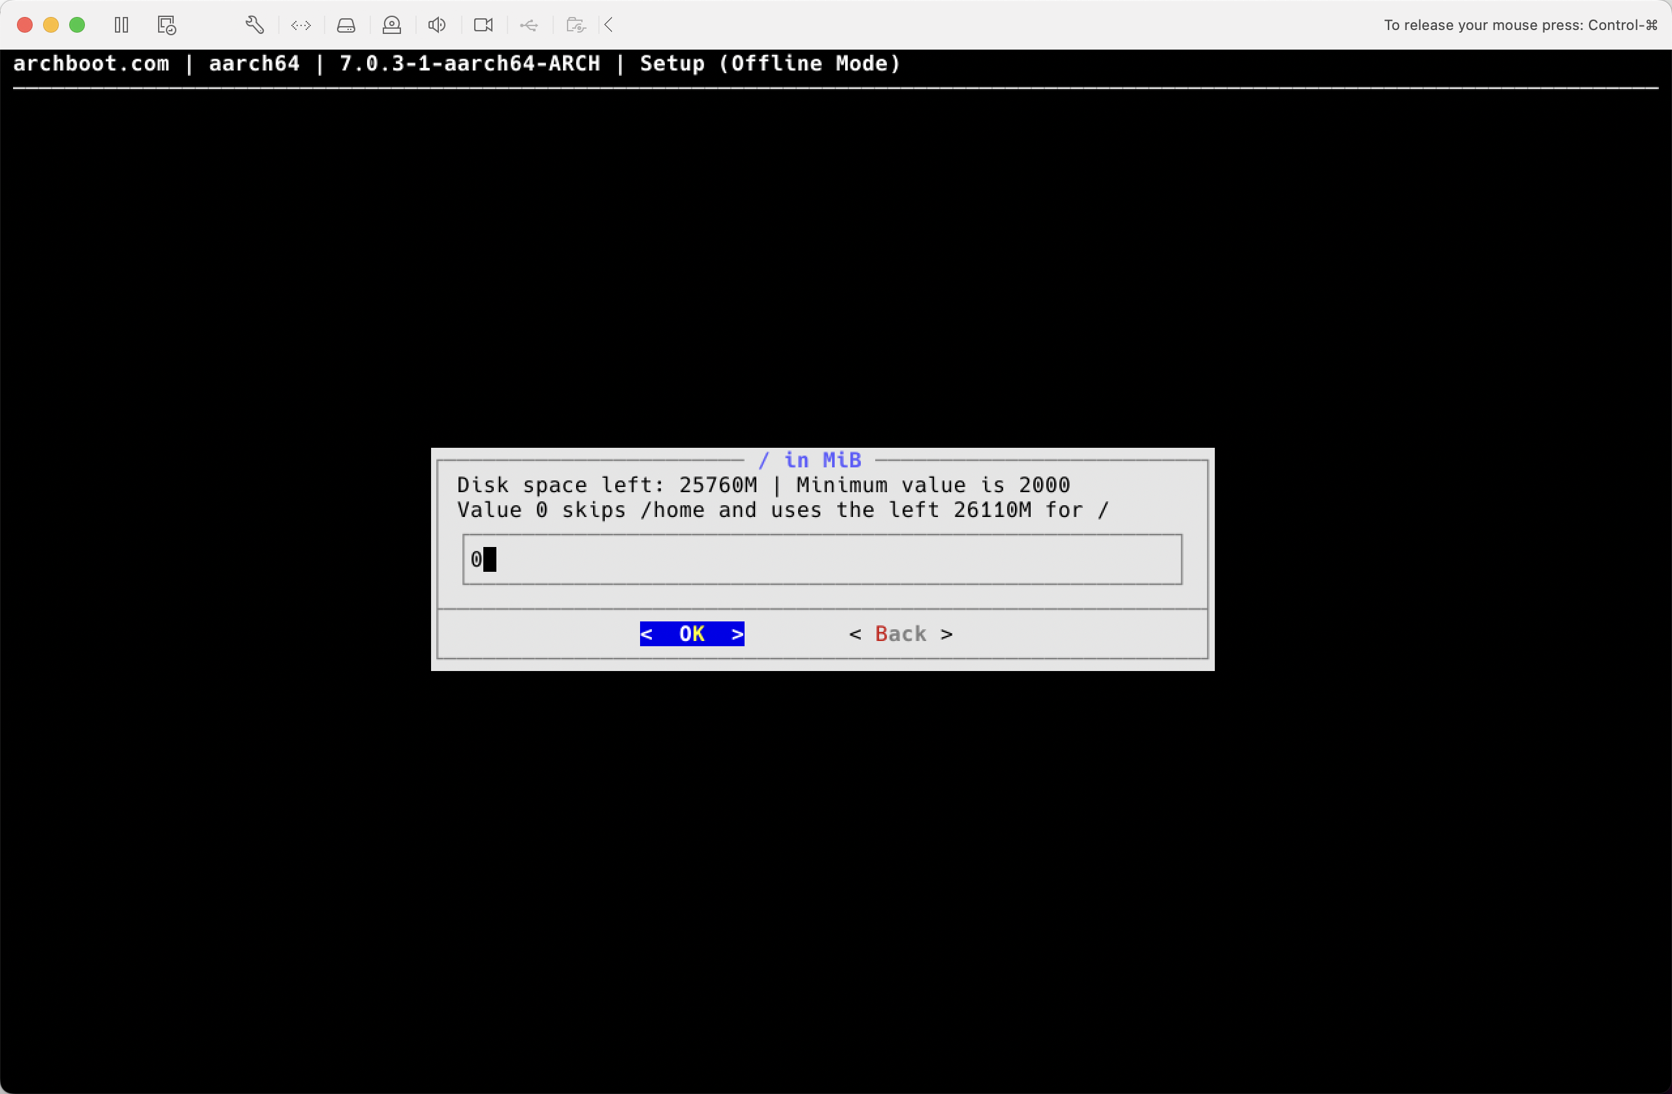Click the camera device icon
The width and height of the screenshot is (1672, 1094).
pyautogui.click(x=483, y=25)
